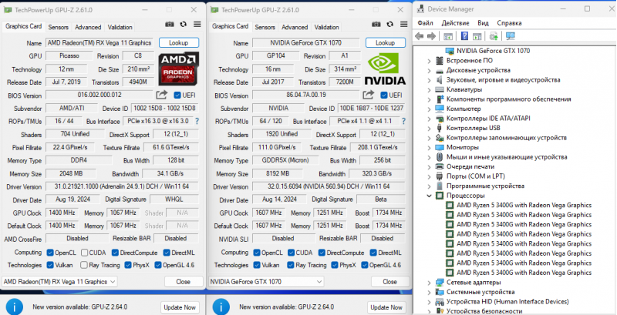Open the Вид menu in Device Manager
Viewport: 617px width, 315px height.
(x=483, y=23)
